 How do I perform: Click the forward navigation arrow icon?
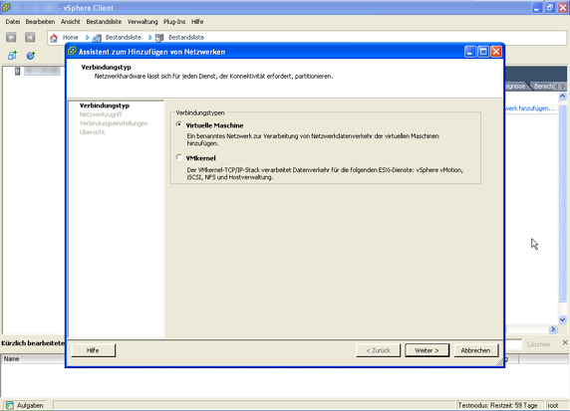coord(30,37)
